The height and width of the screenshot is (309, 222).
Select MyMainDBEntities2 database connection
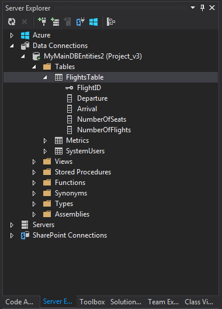[93, 56]
